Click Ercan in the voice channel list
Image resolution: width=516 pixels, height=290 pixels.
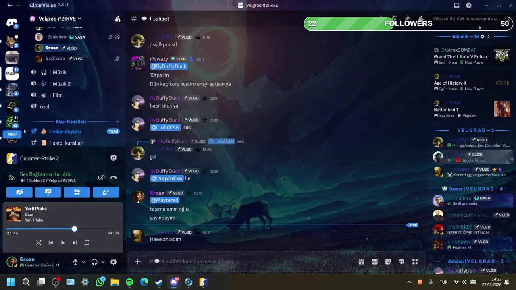point(76,48)
